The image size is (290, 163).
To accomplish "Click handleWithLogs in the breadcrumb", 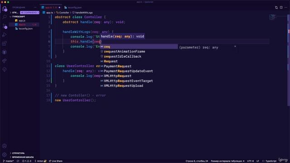I will pyautogui.click(x=84, y=13).
